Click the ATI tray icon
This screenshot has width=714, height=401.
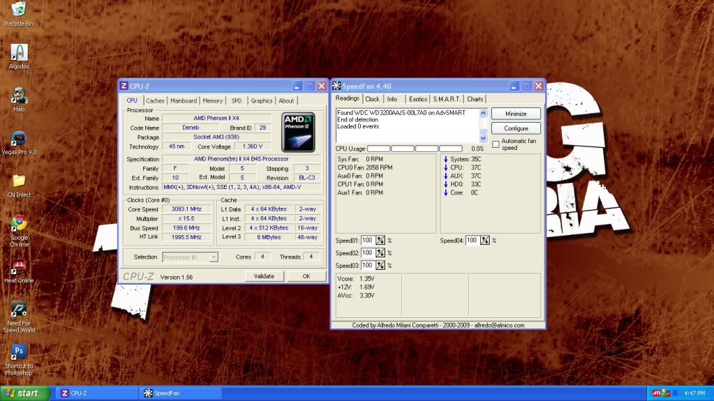click(656, 393)
